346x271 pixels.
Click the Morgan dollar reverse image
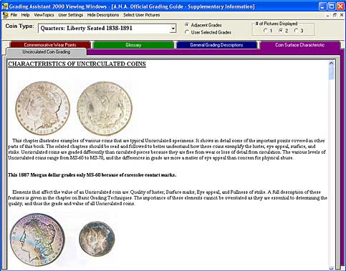point(105,109)
